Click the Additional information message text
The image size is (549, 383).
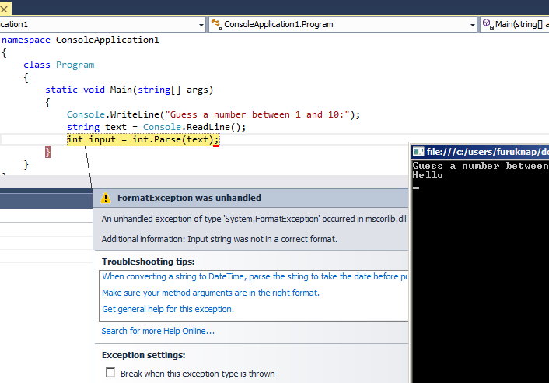coord(219,239)
